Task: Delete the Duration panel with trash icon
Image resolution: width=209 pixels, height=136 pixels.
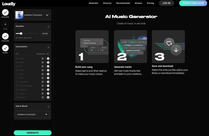Action: point(48,27)
